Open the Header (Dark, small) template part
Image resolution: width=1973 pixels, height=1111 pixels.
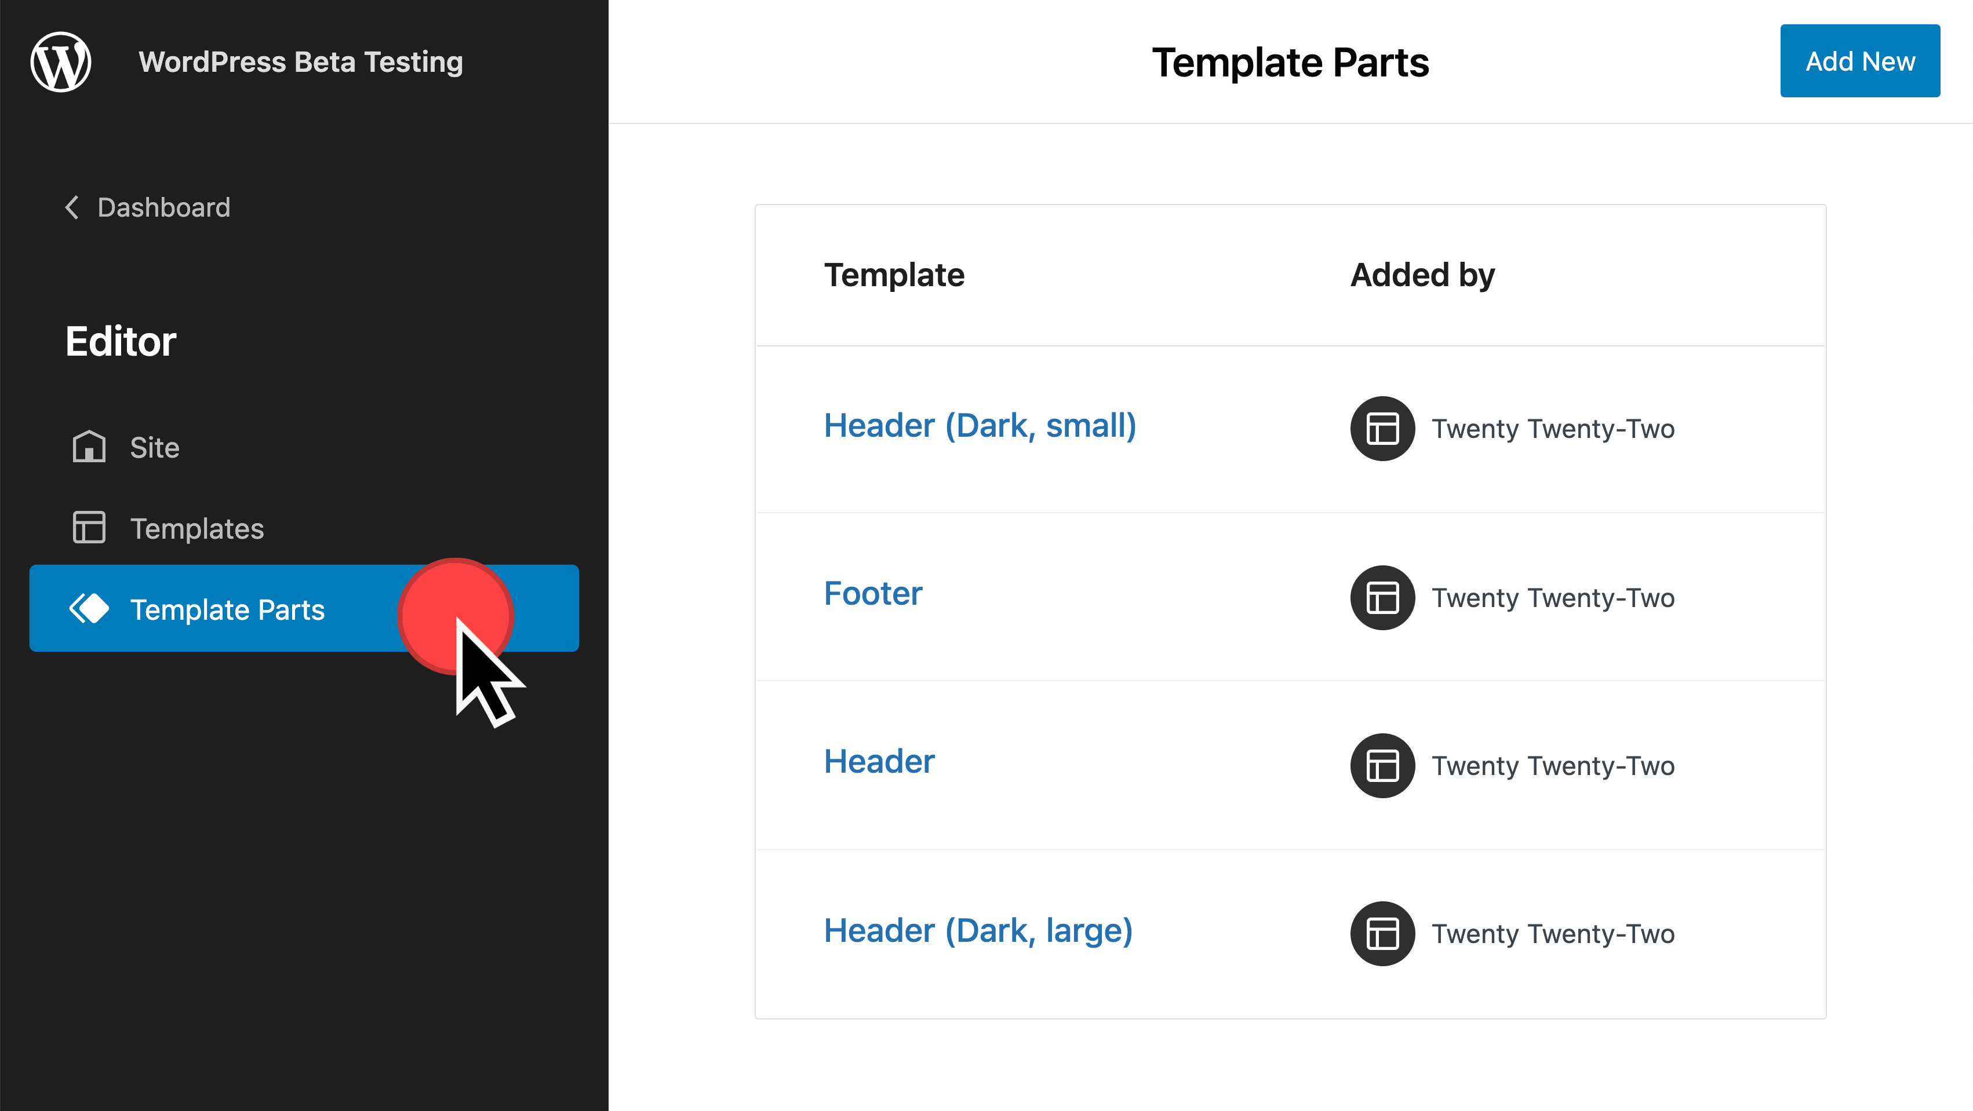pyautogui.click(x=980, y=426)
